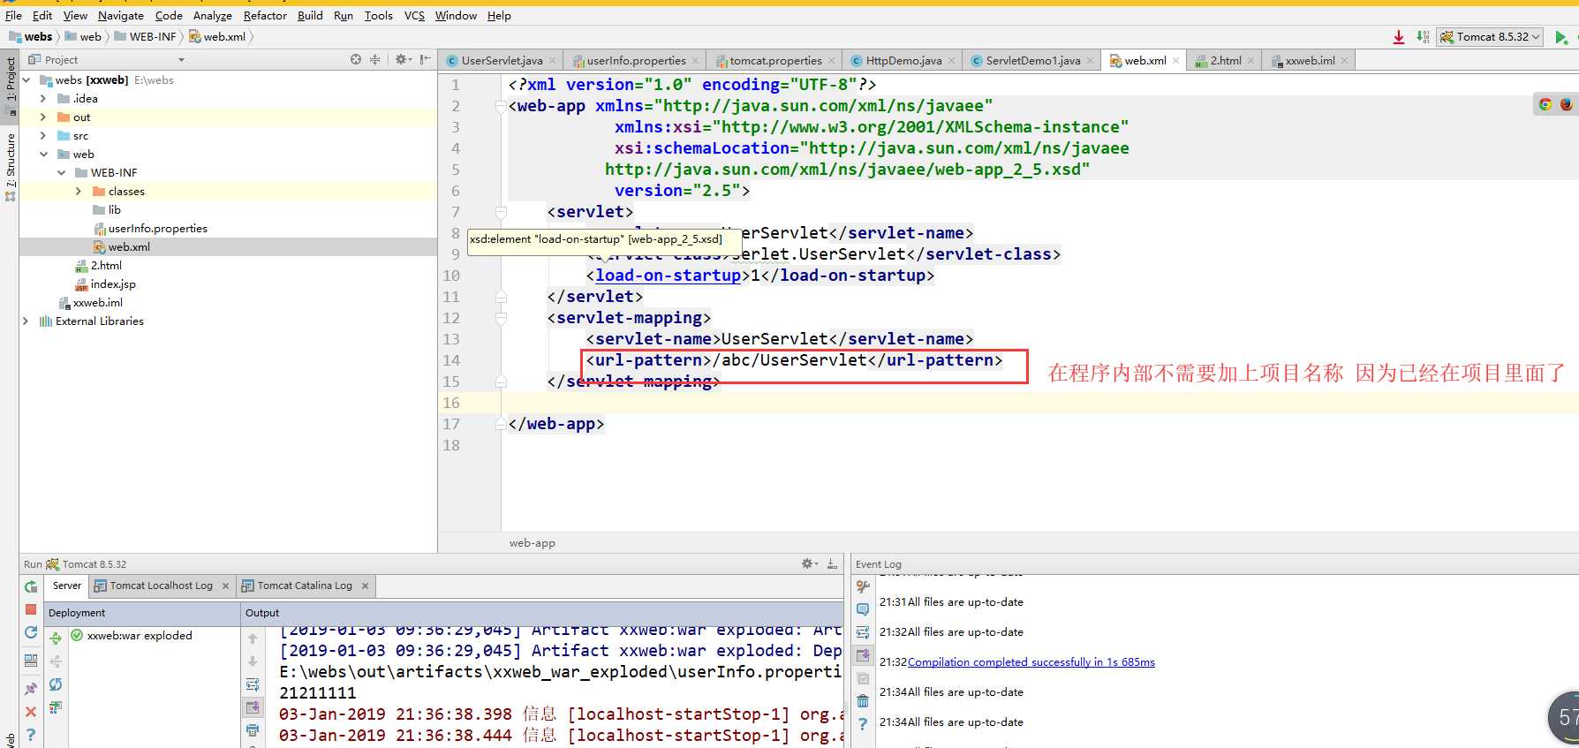Toggle scroll to end in Event Log

[x=863, y=655]
